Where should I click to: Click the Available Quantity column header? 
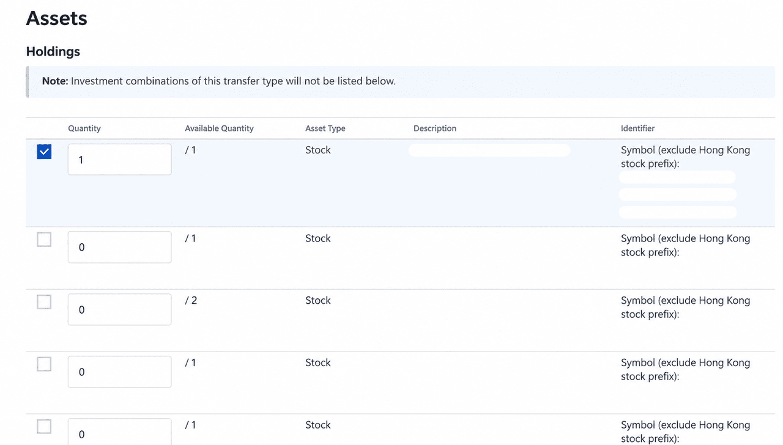[219, 128]
